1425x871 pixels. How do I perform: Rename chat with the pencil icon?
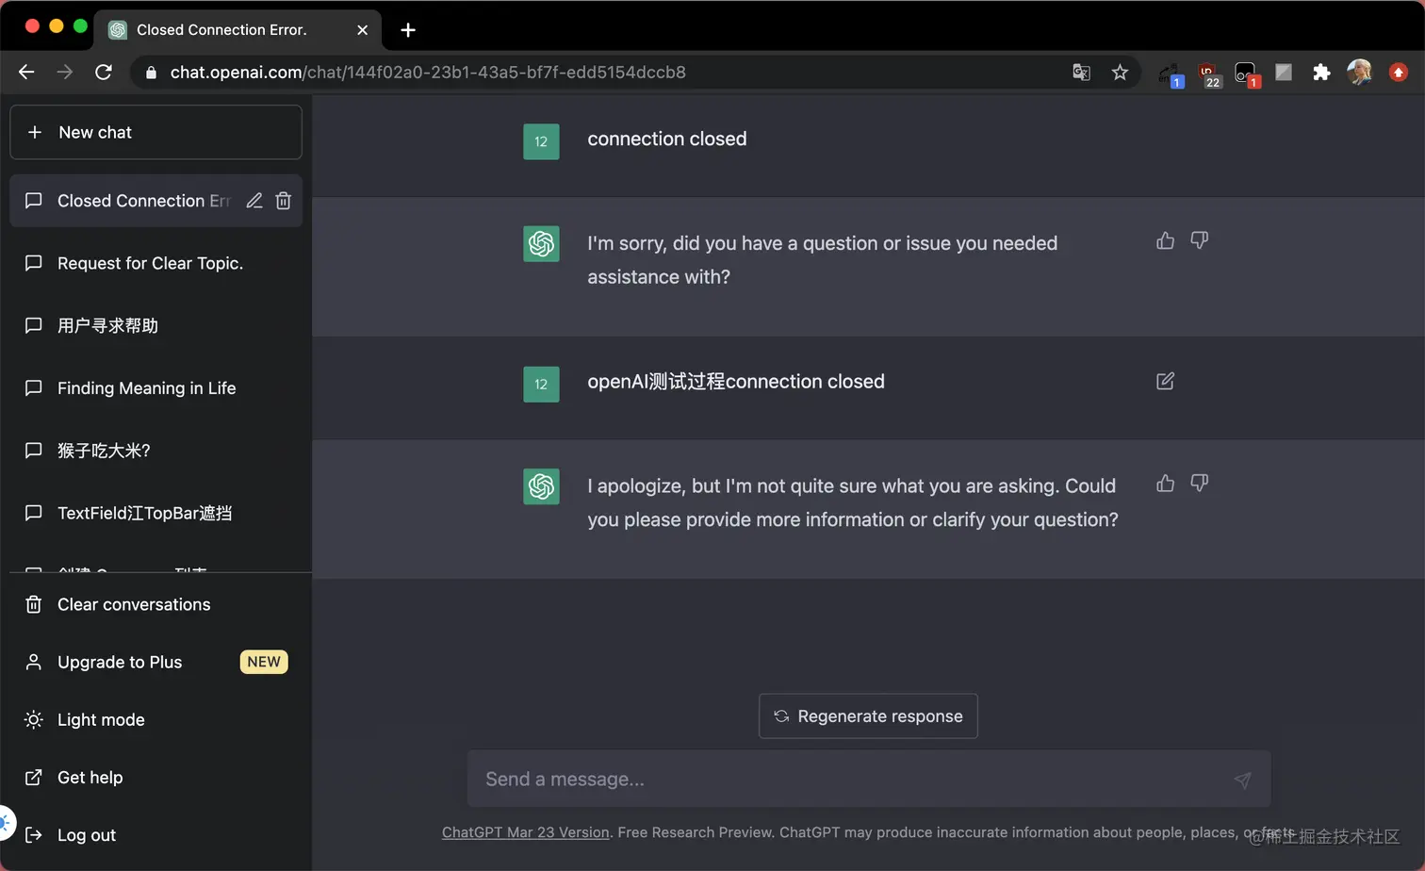coord(254,201)
